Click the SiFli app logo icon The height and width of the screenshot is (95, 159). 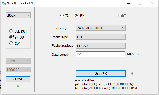coord(4,3)
